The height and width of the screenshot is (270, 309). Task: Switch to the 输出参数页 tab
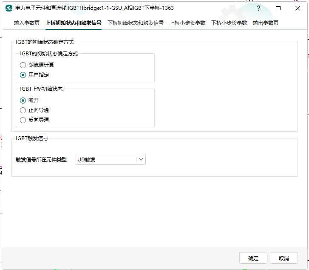tap(266, 23)
